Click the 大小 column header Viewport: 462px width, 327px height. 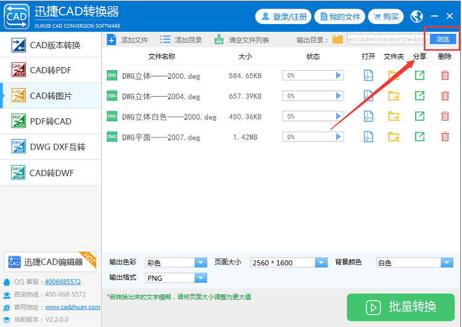click(x=245, y=57)
